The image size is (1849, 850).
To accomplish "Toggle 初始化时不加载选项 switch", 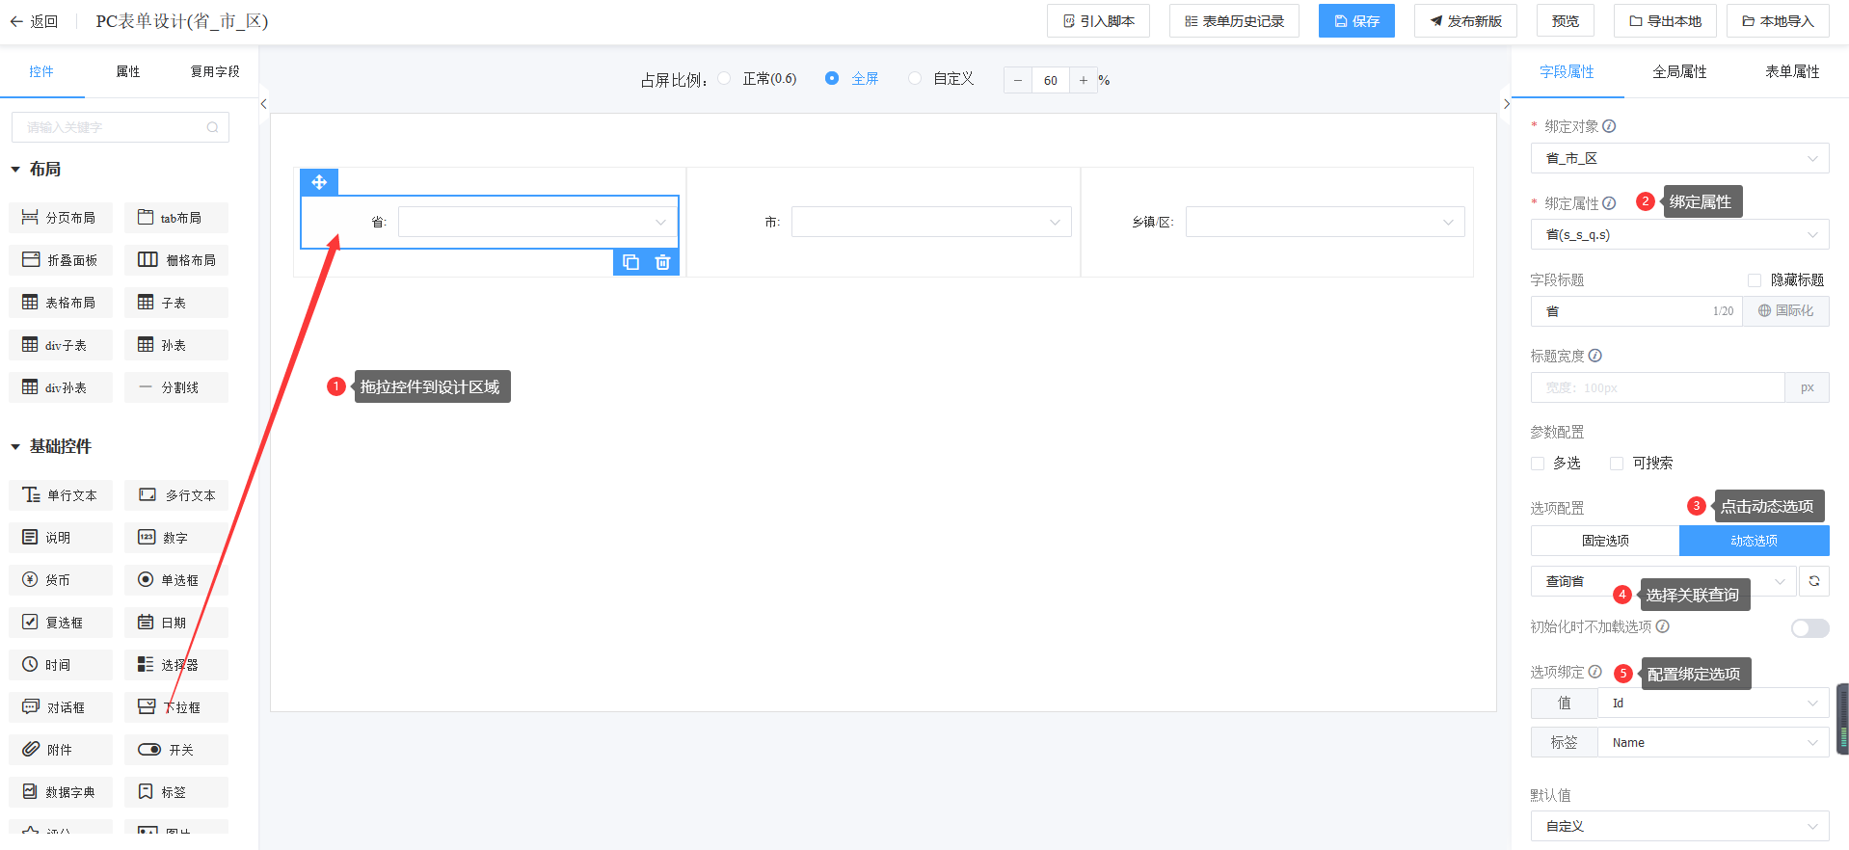I will (x=1809, y=628).
